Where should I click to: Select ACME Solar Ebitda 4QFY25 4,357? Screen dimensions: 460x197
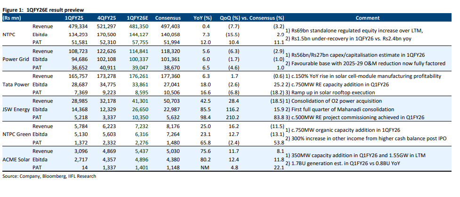(x=109, y=159)
